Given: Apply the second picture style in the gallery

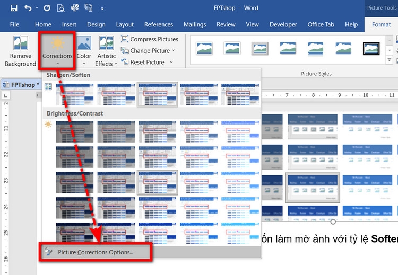Looking at the screenshot, I should pos(232,48).
